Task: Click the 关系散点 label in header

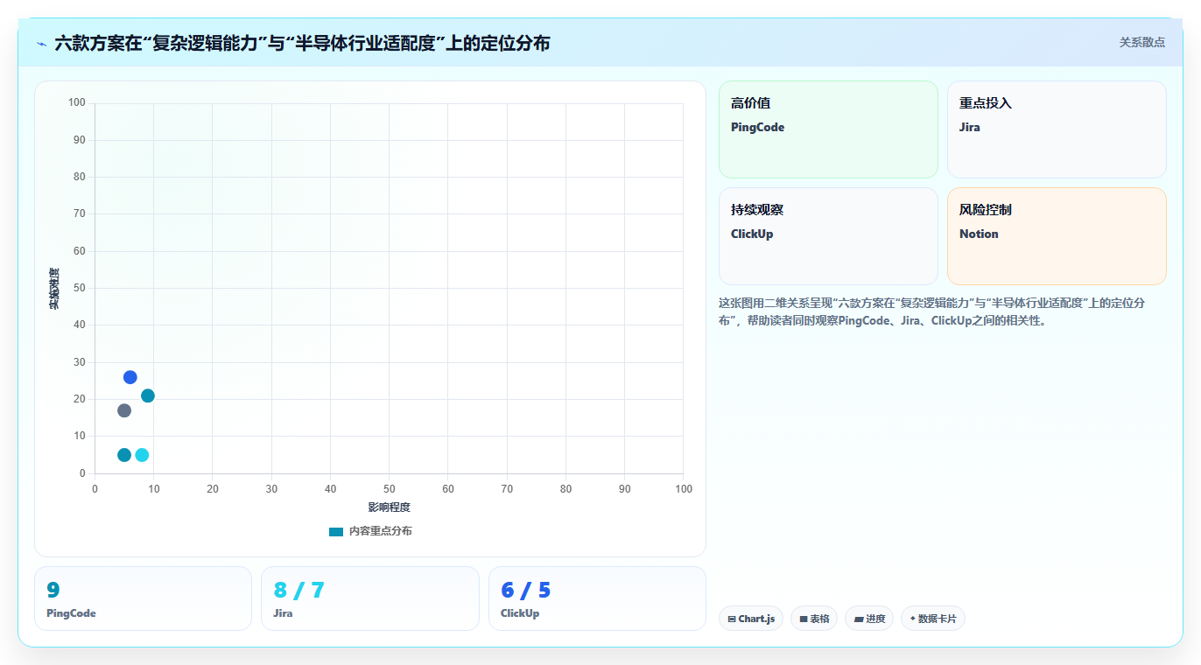Action: [1141, 42]
